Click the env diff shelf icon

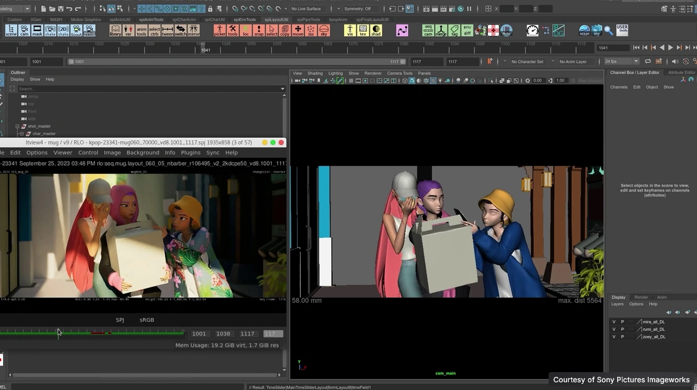(467, 30)
